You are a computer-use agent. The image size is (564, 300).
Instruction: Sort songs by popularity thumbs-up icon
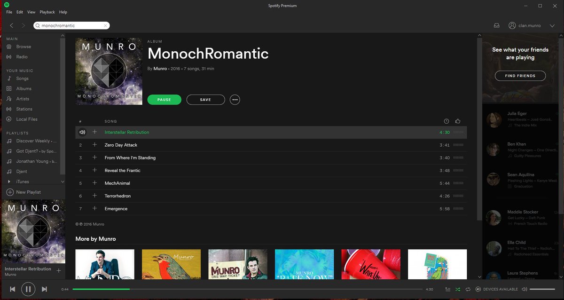tap(458, 121)
